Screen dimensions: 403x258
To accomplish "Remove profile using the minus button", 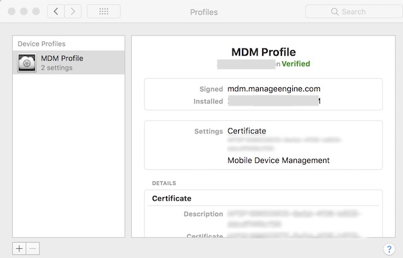I will (33, 248).
